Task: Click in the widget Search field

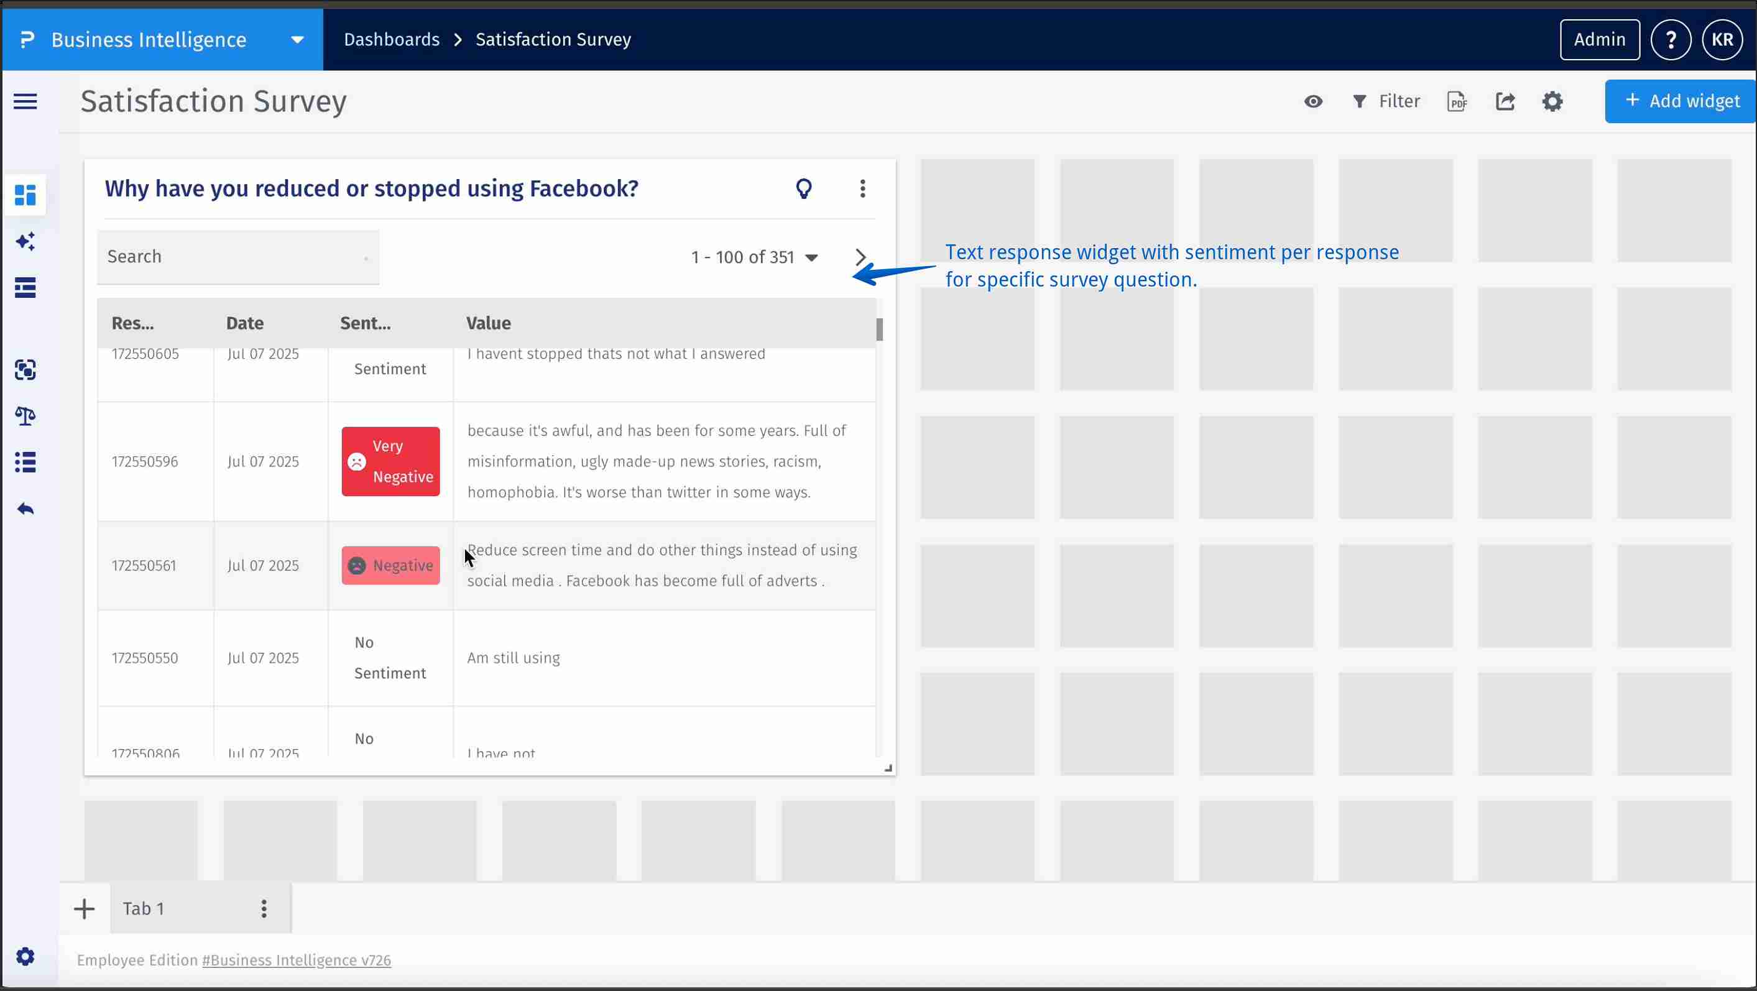Action: pos(237,256)
